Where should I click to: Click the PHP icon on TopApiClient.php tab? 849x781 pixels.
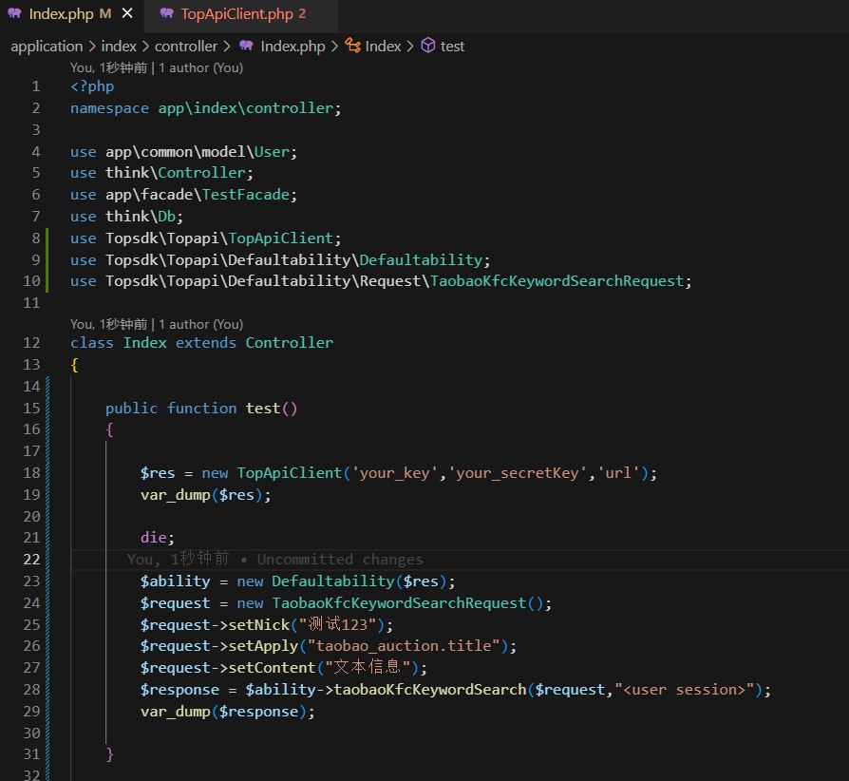pyautogui.click(x=166, y=14)
